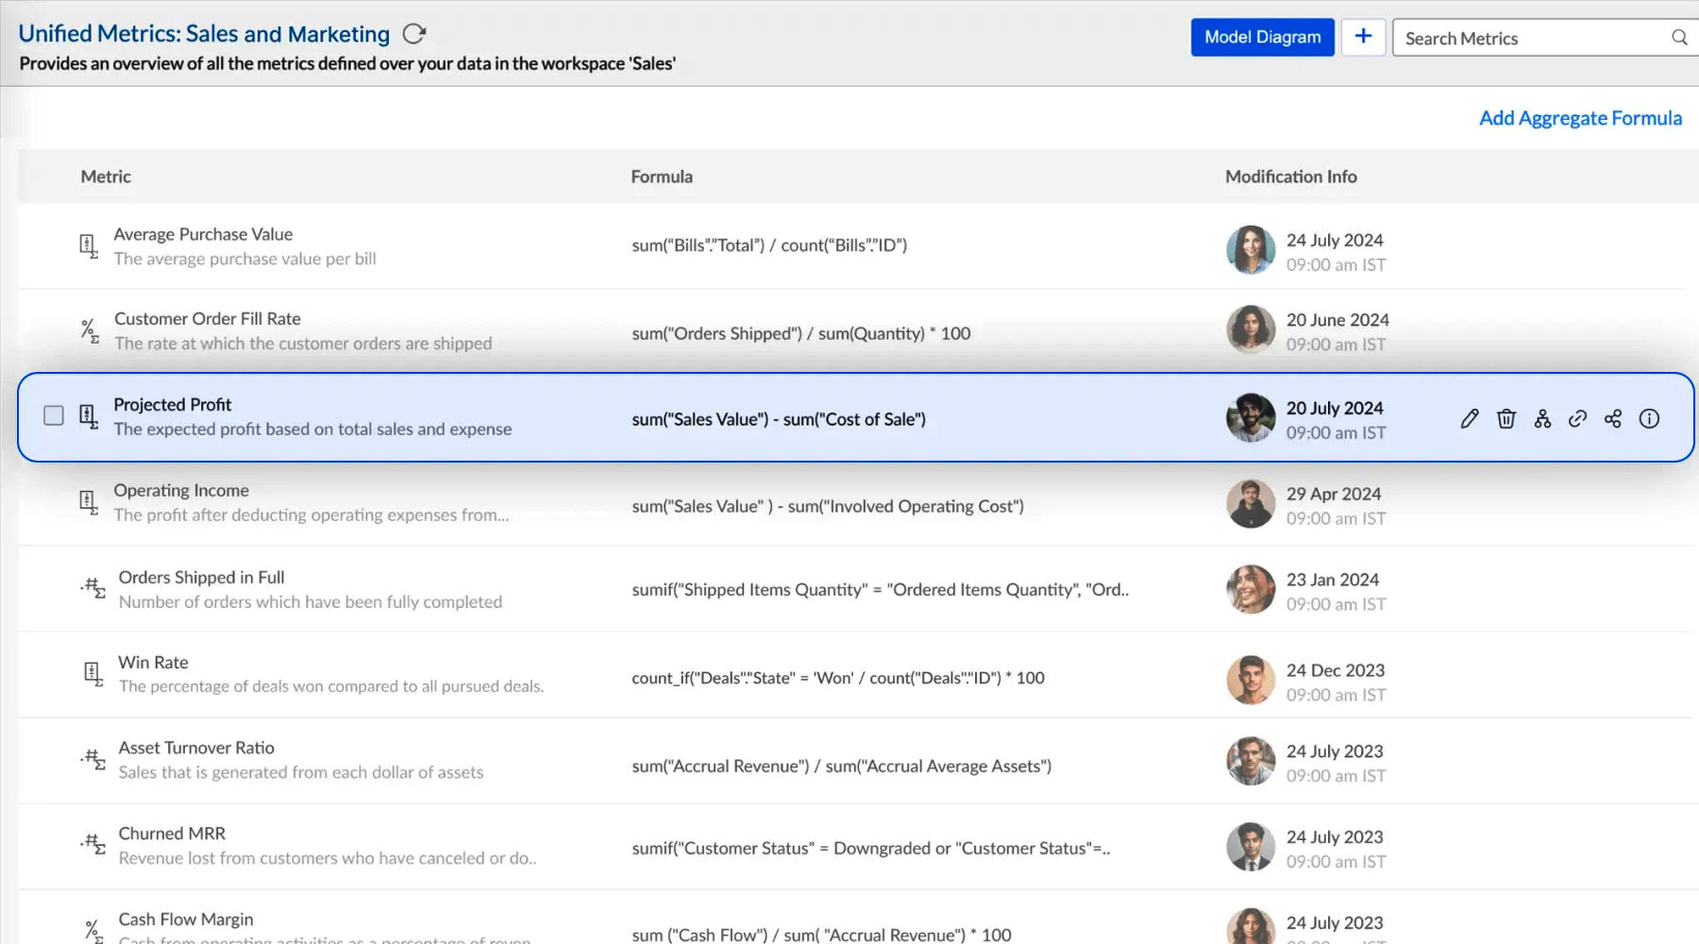1699x944 pixels.
Task: Click the 24 July 2024 modification date
Action: tap(1335, 241)
